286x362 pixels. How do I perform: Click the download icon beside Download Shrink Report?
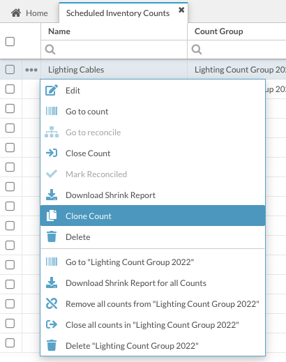52,195
